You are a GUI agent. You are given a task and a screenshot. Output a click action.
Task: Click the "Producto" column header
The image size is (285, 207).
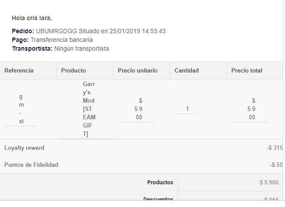tap(73, 70)
